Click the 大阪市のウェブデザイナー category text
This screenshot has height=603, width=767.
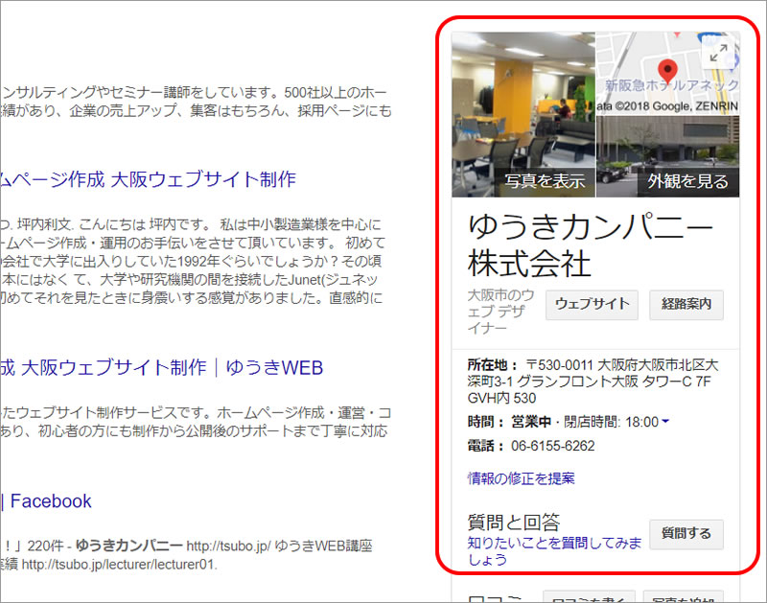tap(500, 311)
